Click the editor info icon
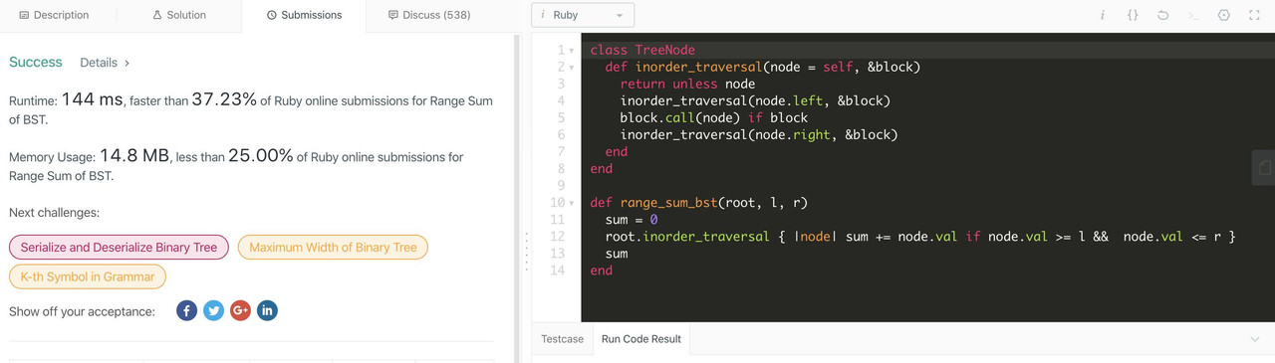 pyautogui.click(x=1102, y=15)
